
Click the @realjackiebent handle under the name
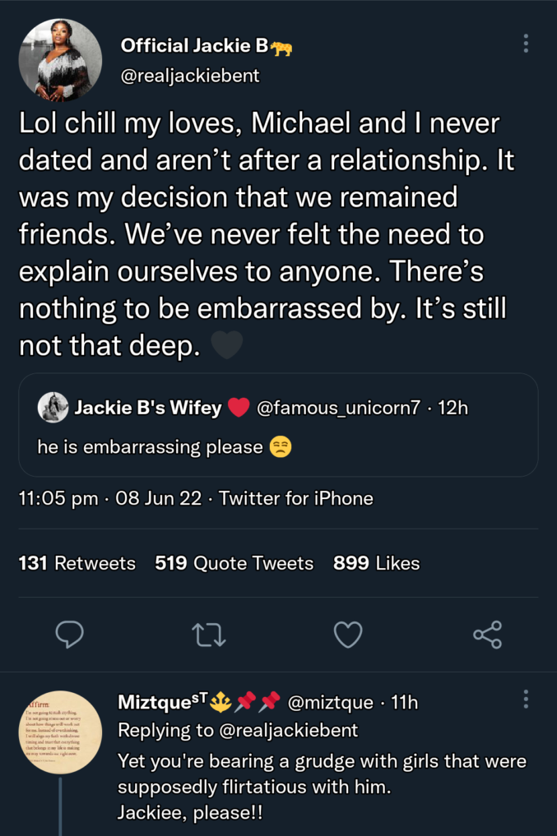[x=190, y=75]
